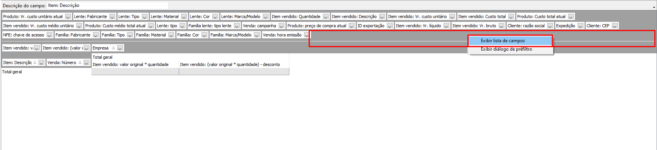Expand filter dropdown for 'Lente: Material'

tap(184, 16)
